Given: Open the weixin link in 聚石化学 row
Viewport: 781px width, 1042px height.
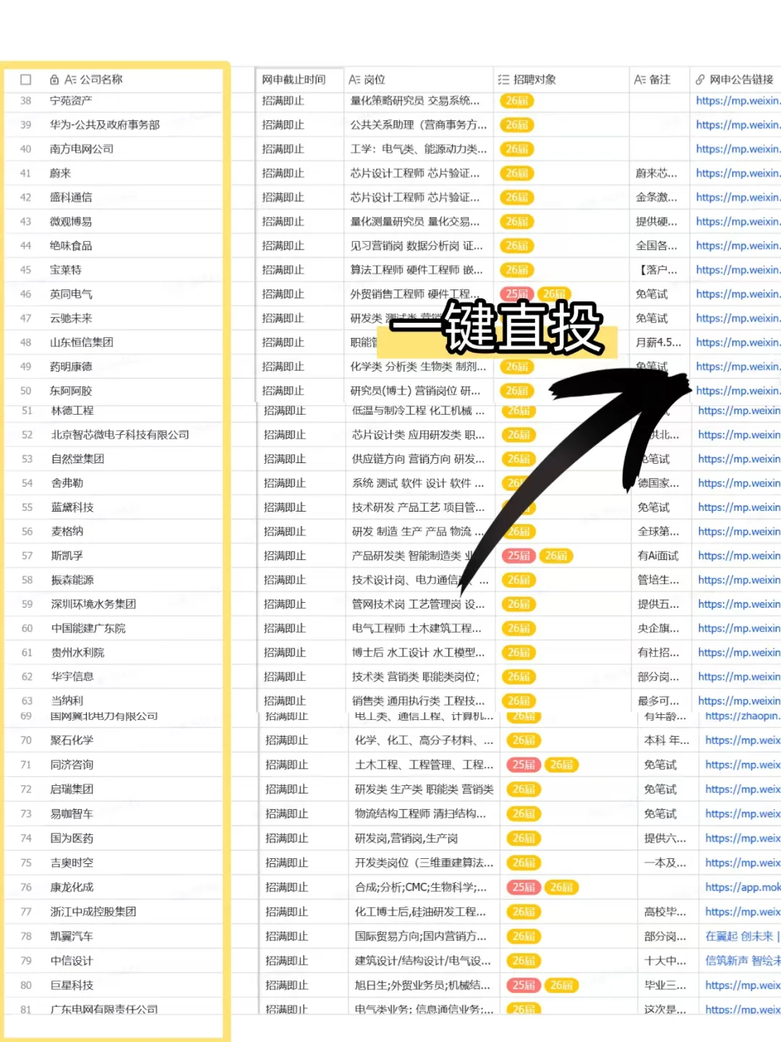Looking at the screenshot, I should 743,740.
